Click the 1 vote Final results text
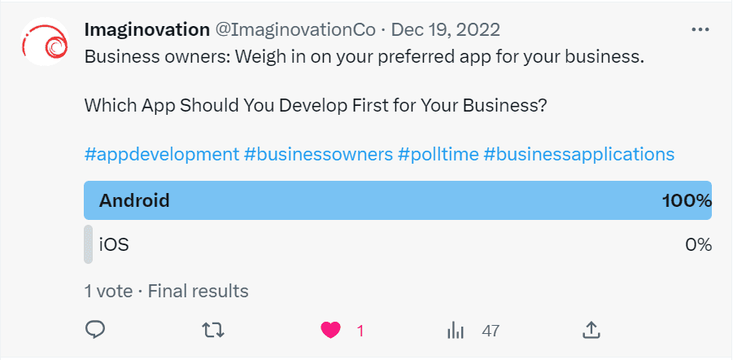The height and width of the screenshot is (360, 733). [167, 292]
